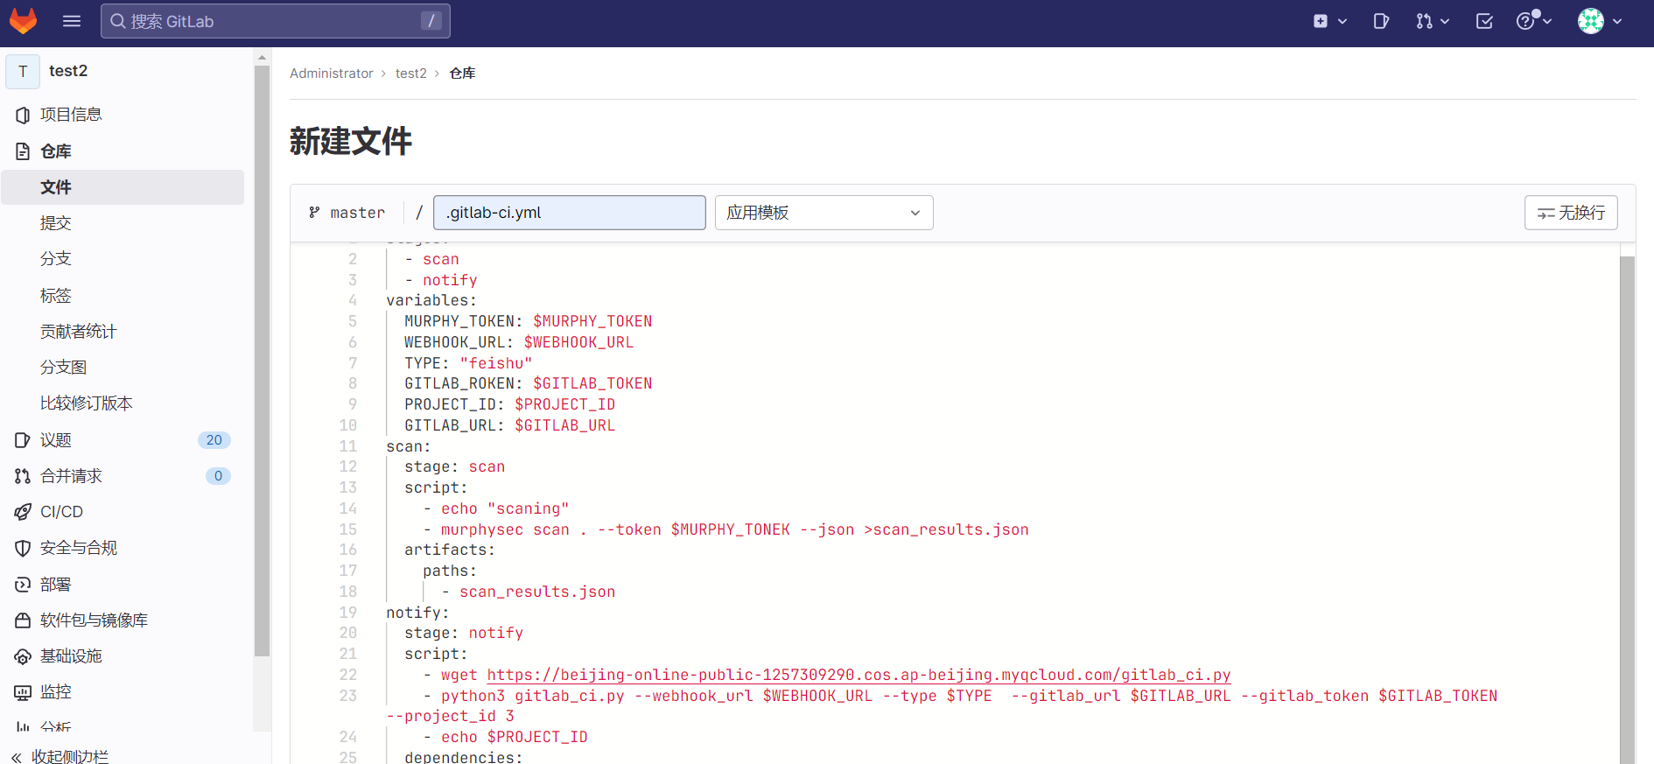Open CI/CD rocket sidebar item
This screenshot has height=764, width=1654.
(61, 512)
